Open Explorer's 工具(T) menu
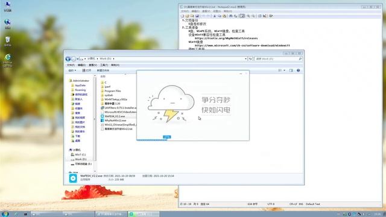Viewport: 386px width, 217px height. tap(104, 65)
